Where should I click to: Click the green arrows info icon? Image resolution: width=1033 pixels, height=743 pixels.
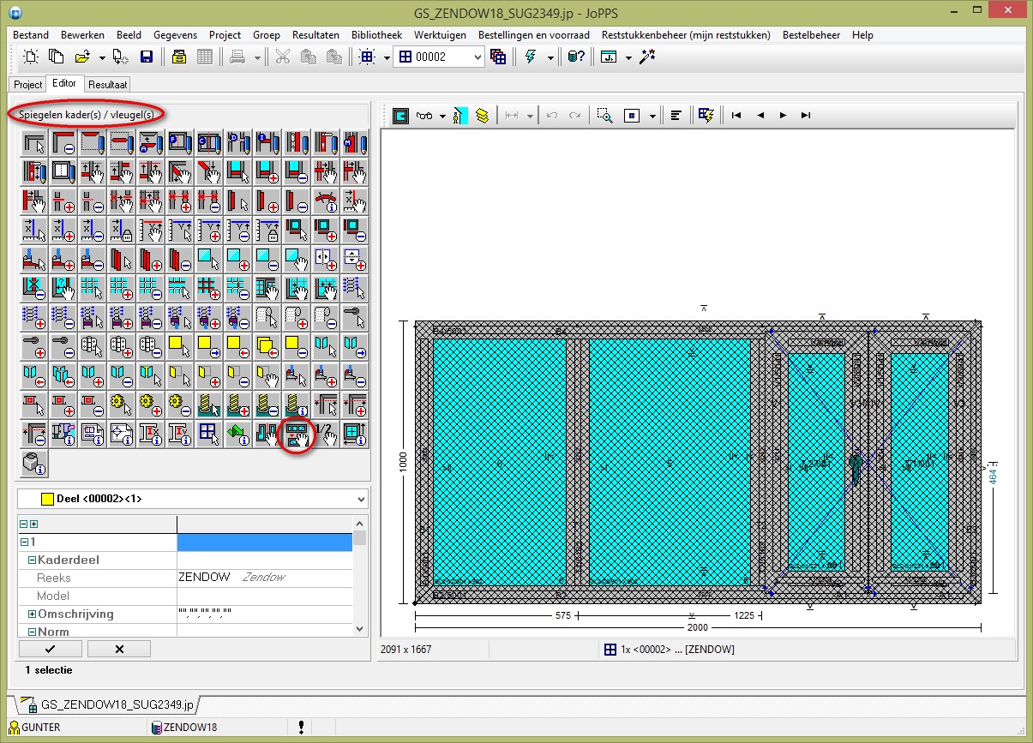tap(238, 434)
